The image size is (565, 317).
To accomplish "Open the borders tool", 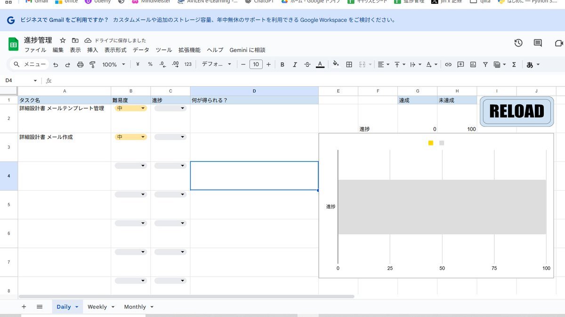I will [x=349, y=65].
